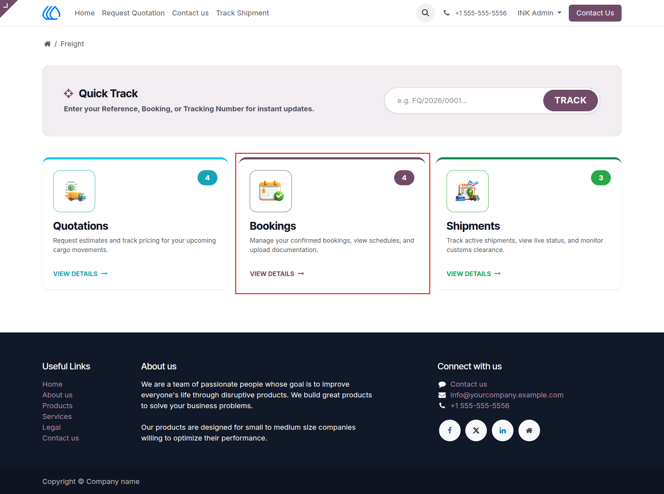
Task: Click the info@yourcompany.example.com email link
Action: 507,395
